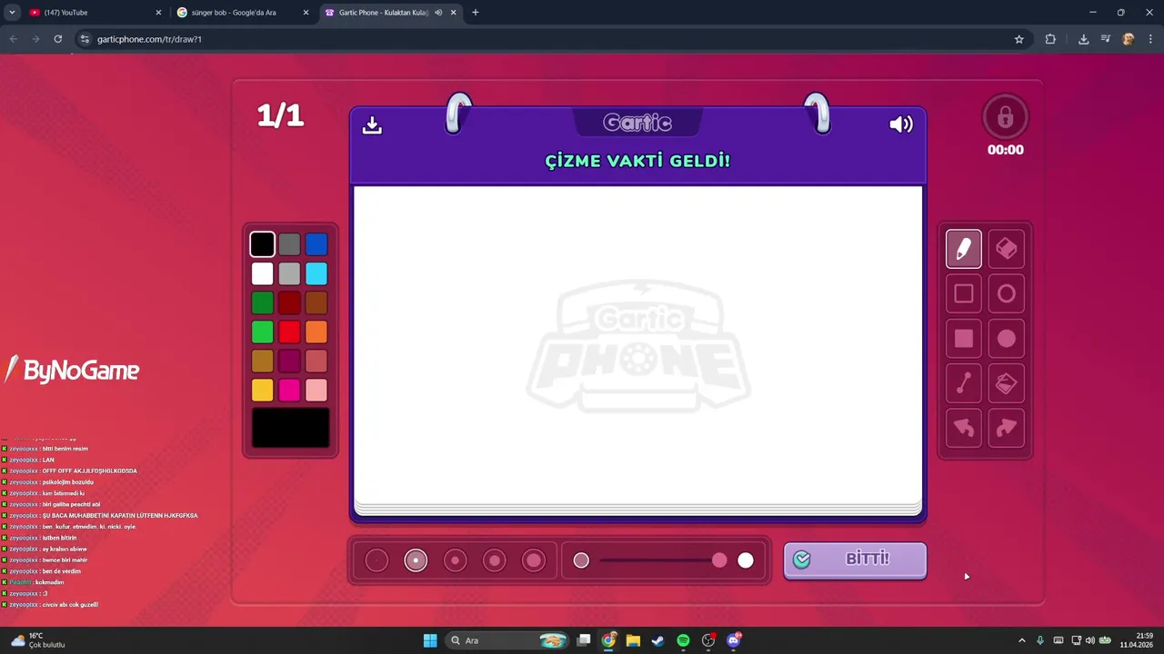
Task: Choose the smallest brush size
Action: coord(376,560)
